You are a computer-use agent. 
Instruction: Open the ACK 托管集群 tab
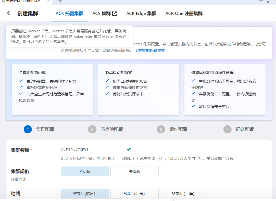(69, 14)
